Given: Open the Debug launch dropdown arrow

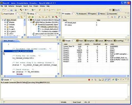Looking at the screenshot, I should tap(35, 10).
